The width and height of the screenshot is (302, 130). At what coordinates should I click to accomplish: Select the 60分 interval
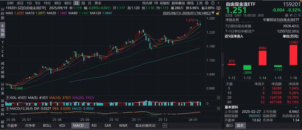click(68, 3)
